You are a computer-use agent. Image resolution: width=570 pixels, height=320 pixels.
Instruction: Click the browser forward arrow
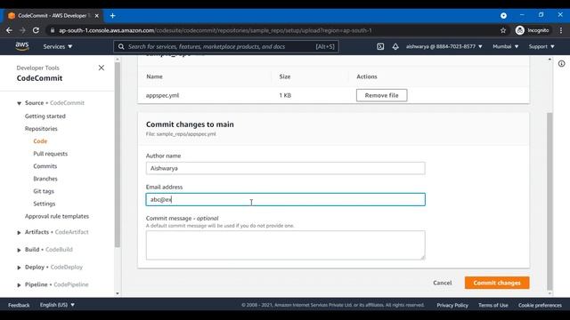(22, 30)
